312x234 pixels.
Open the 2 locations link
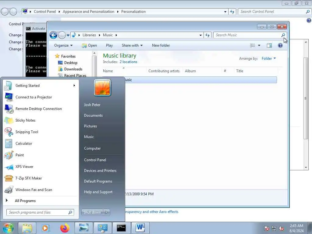point(128,62)
